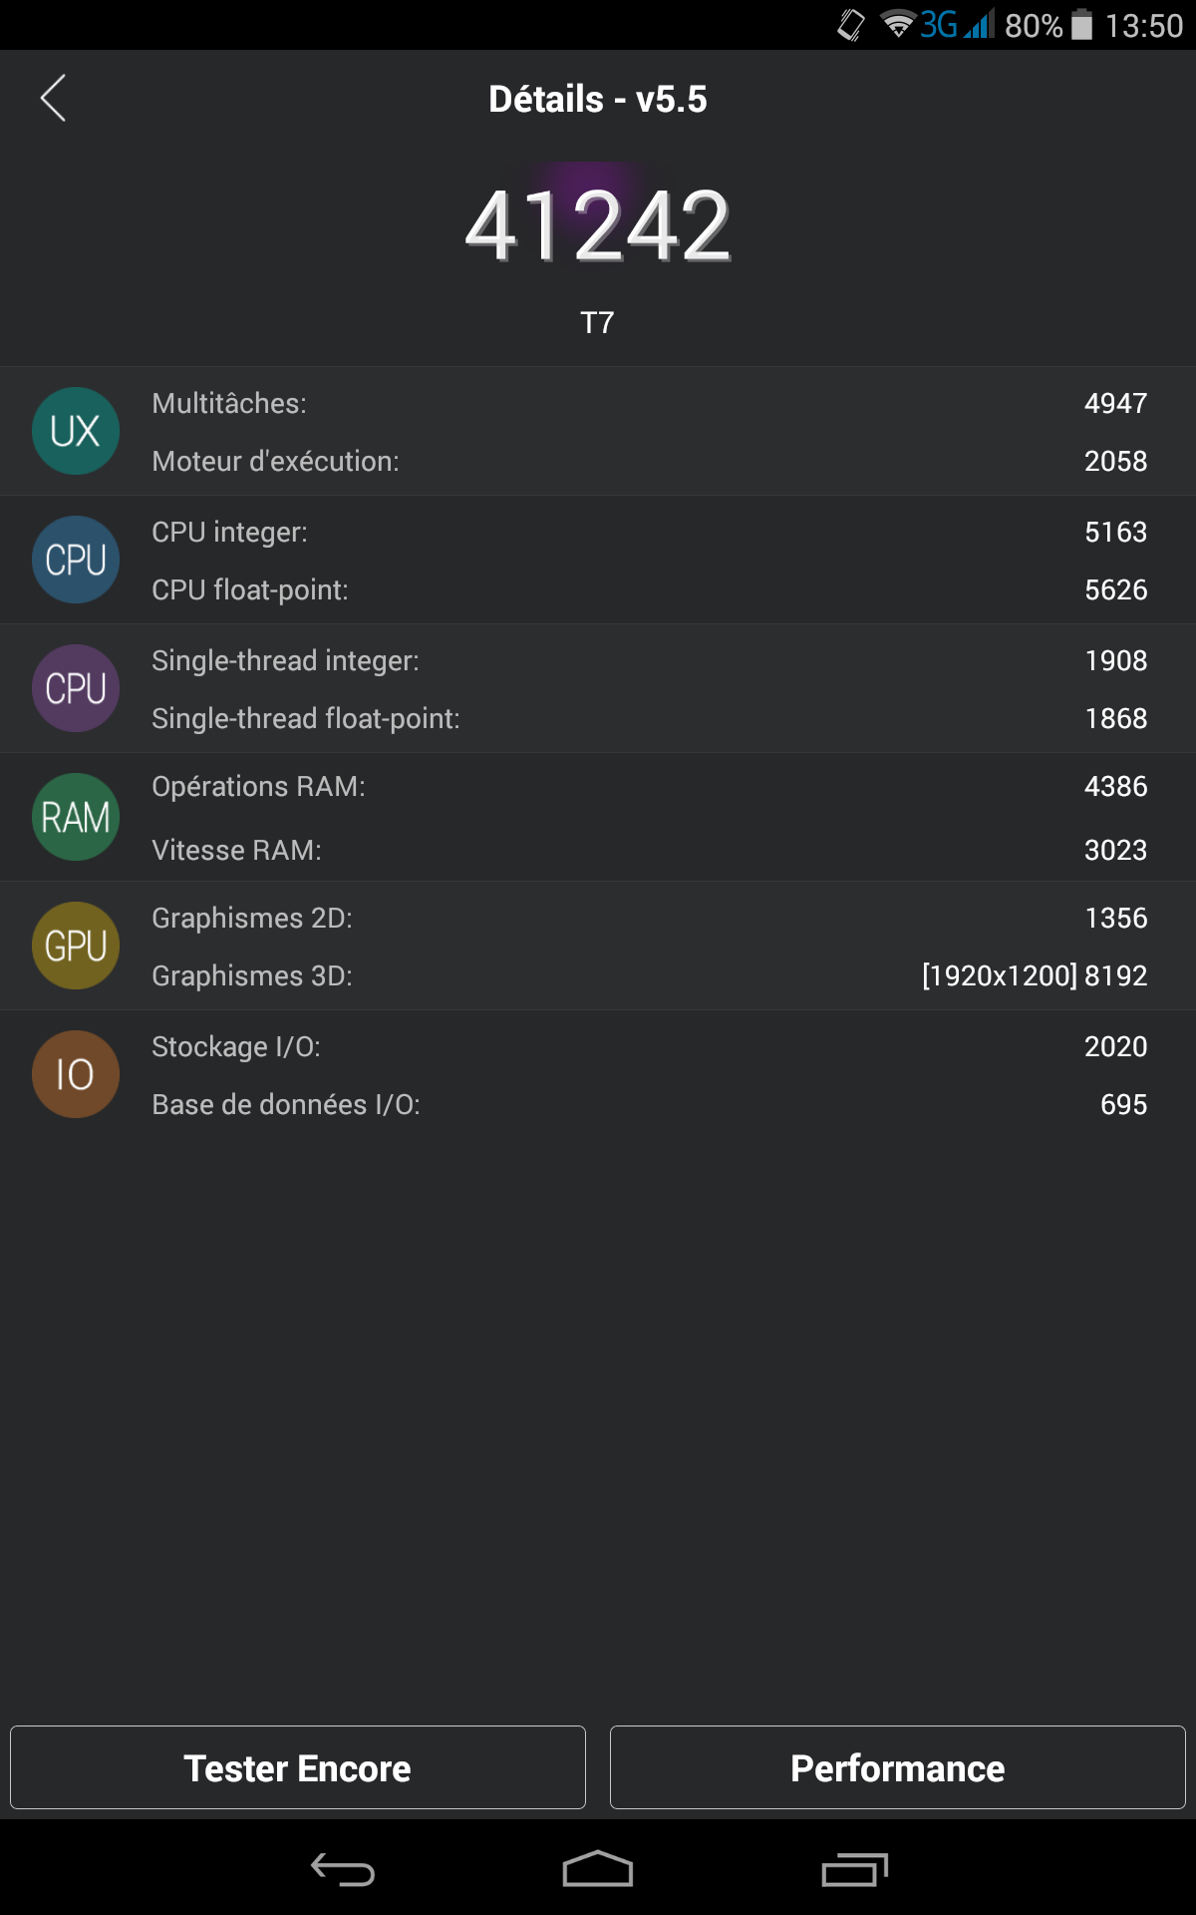Tap the T7 device name label
Viewport: 1196px width, 1915px height.
pyautogui.click(x=597, y=322)
